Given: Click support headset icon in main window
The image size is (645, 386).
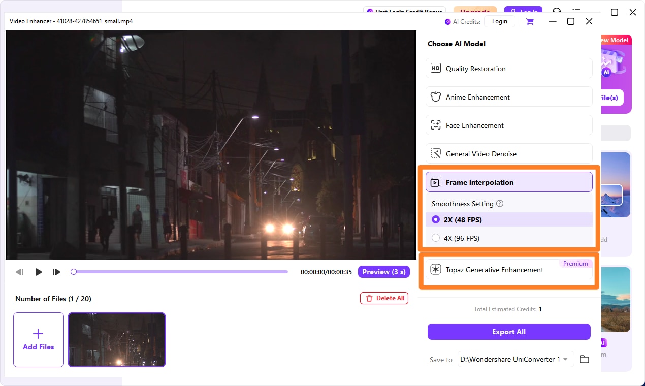Looking at the screenshot, I should coord(557,11).
